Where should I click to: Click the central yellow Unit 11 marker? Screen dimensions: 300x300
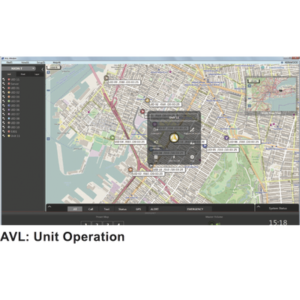(x=174, y=137)
